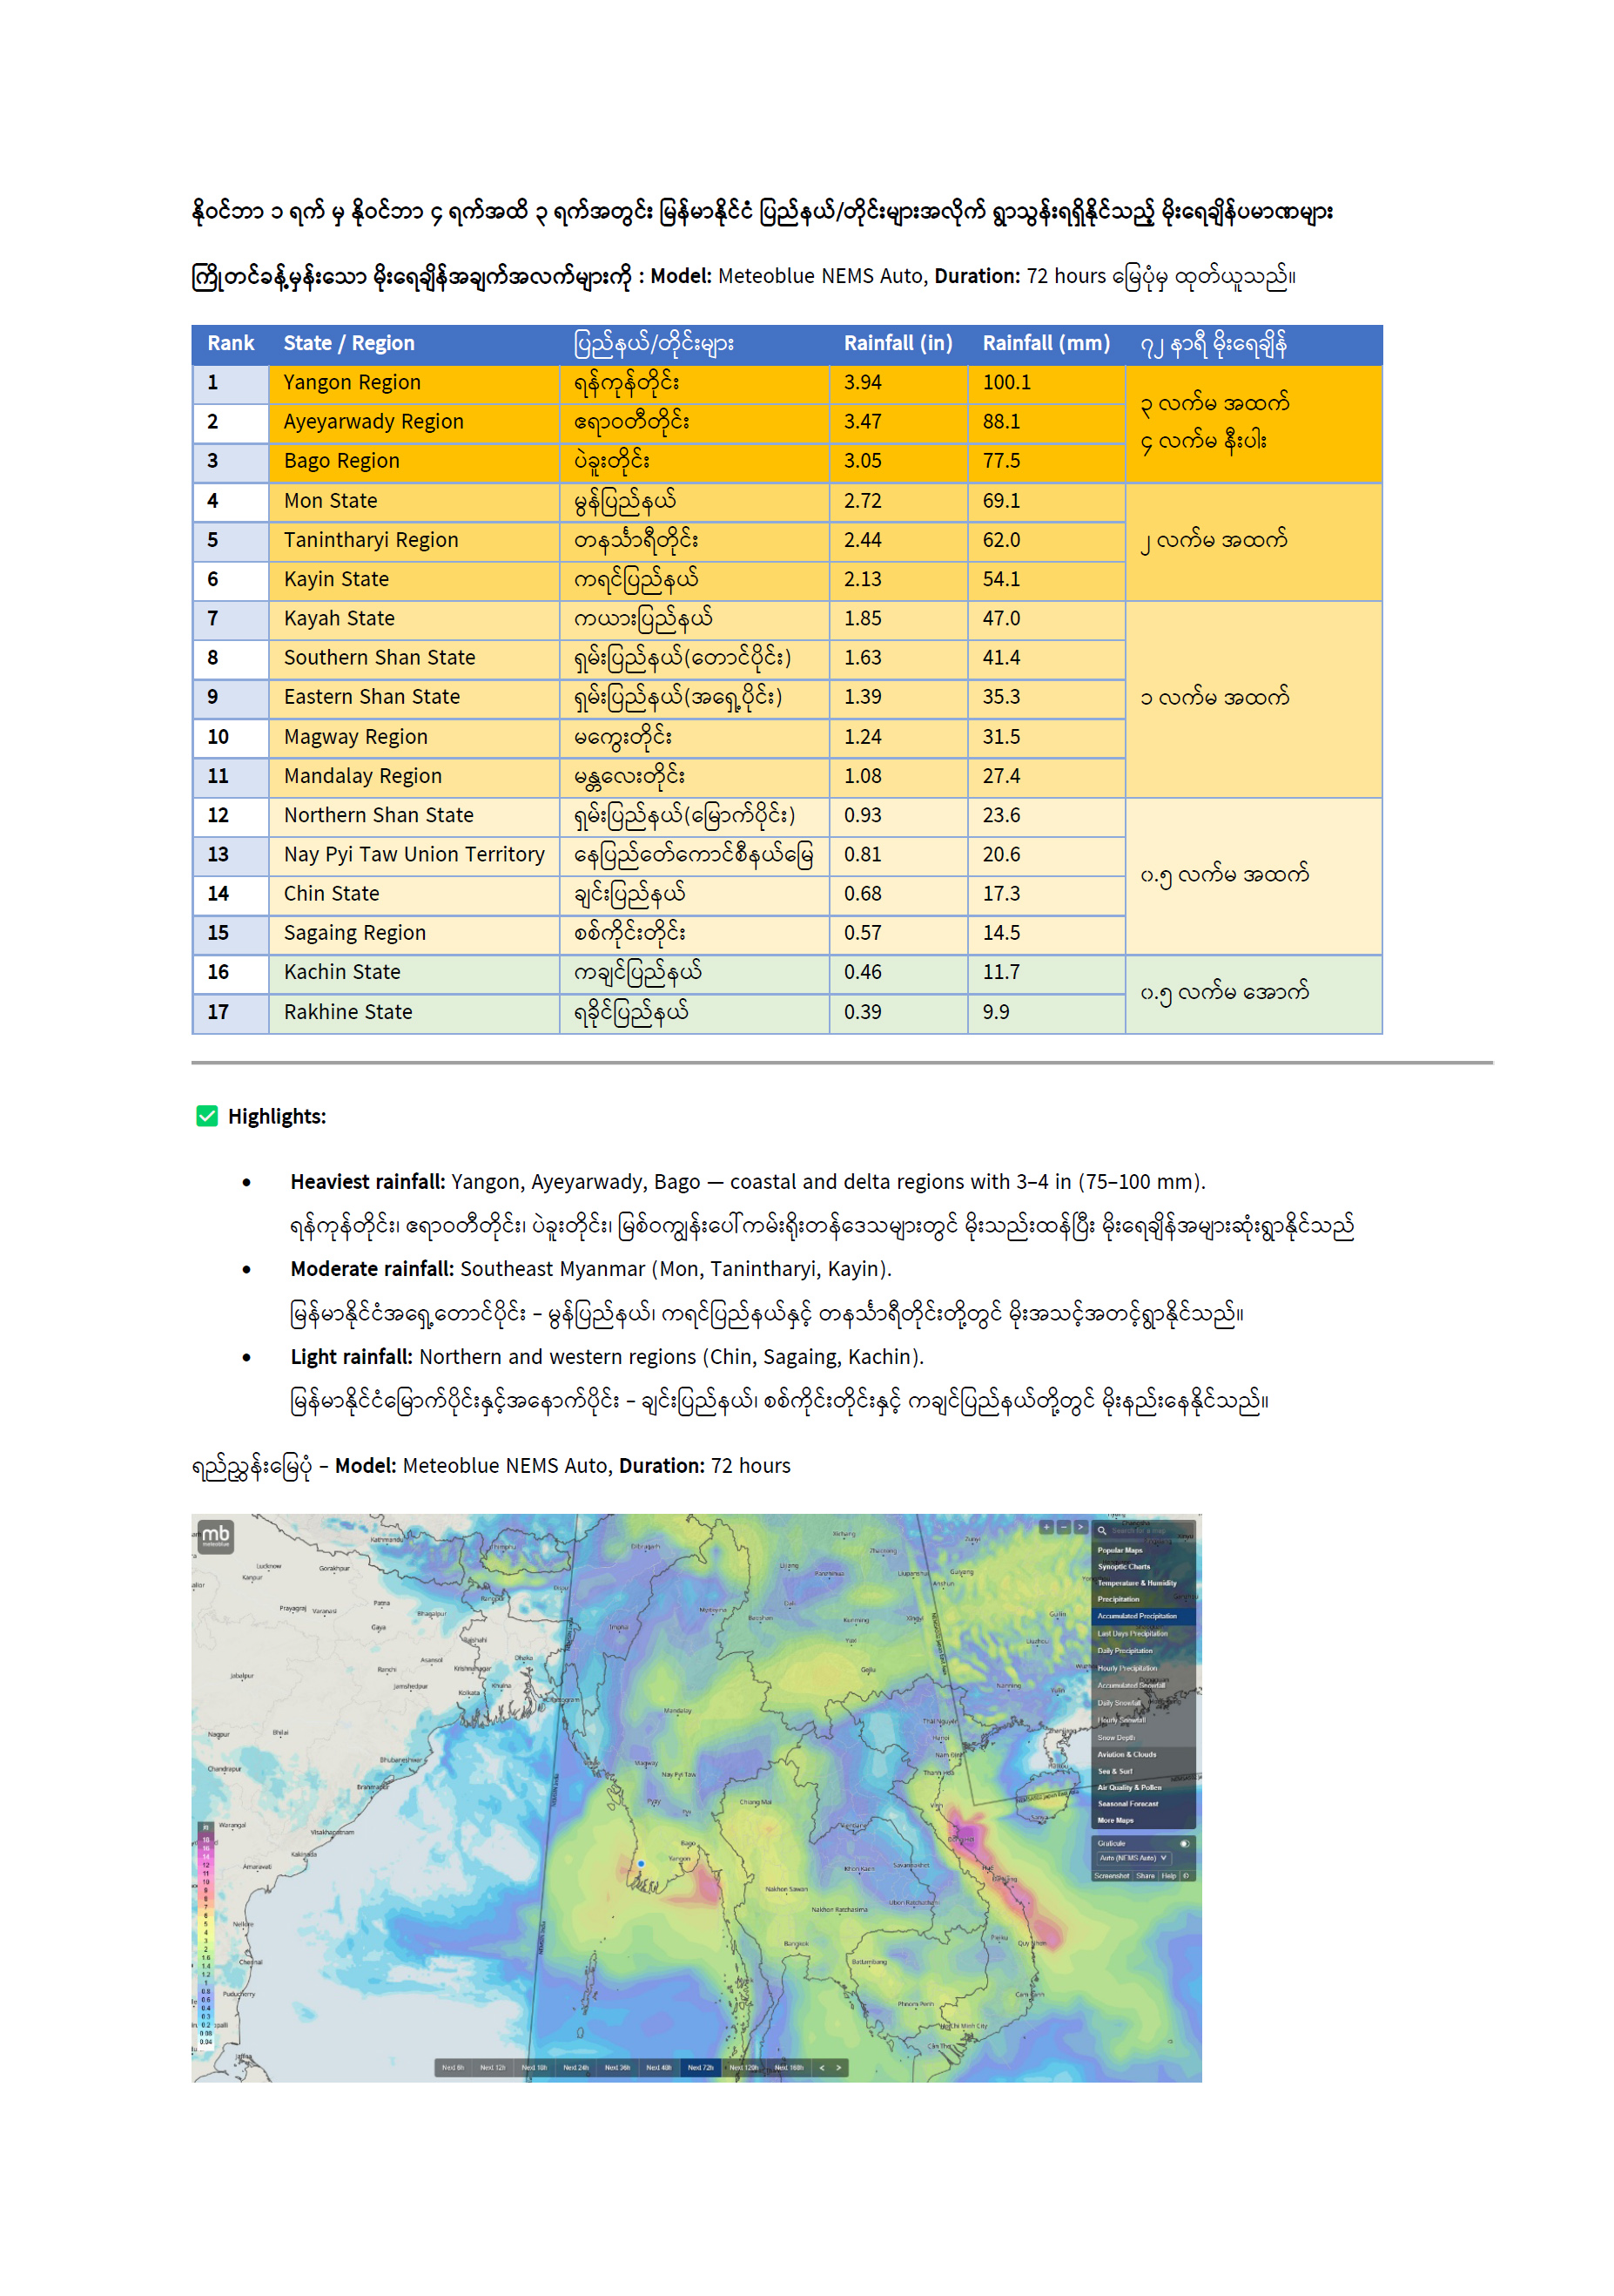Click the previous arrow on the time bar
The image size is (1614, 2296).
point(822,2067)
